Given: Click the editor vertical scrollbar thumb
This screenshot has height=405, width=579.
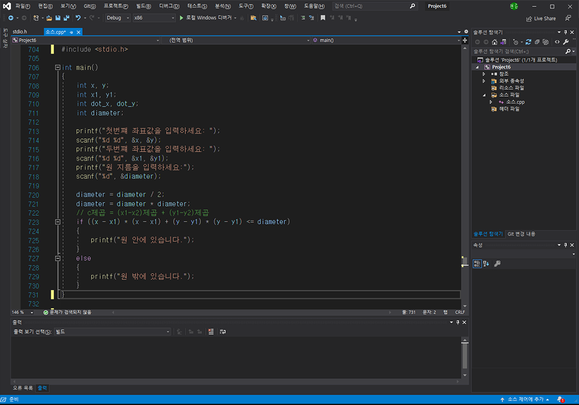Looking at the screenshot, I should pos(465,262).
